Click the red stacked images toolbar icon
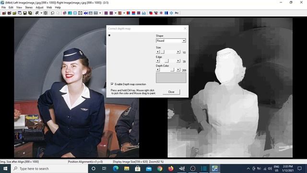The image size is (307, 173). pyautogui.click(x=151, y=13)
